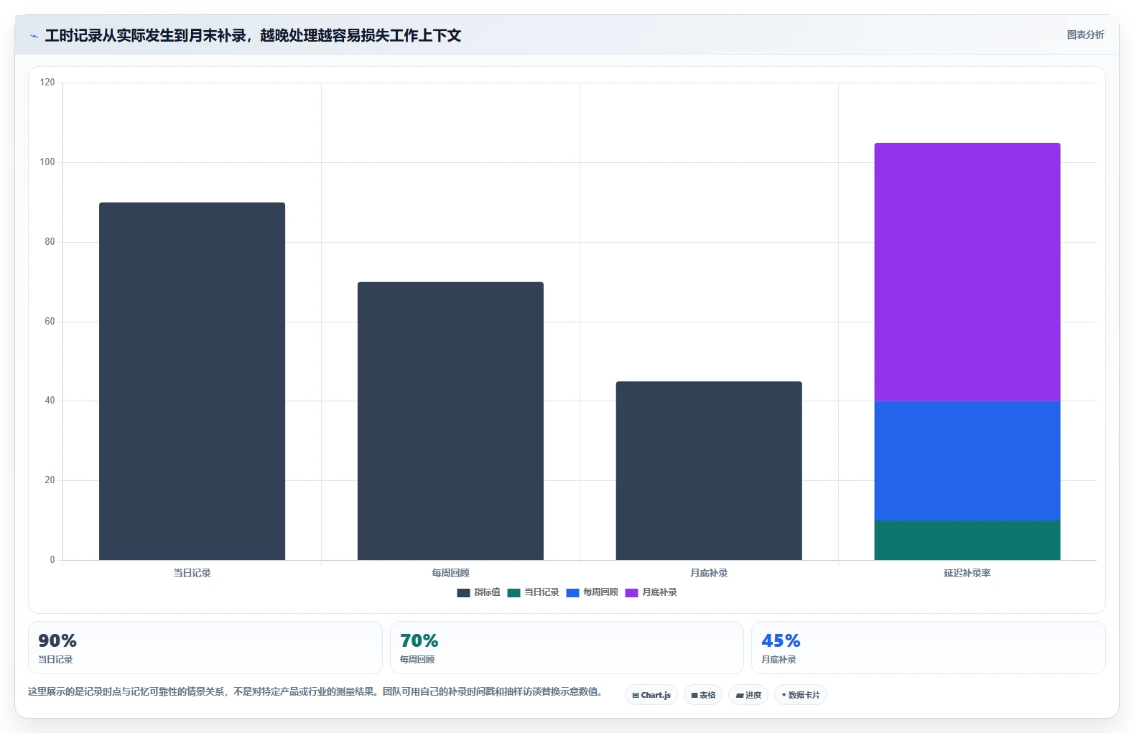The height and width of the screenshot is (733, 1134).
Task: Click the footer note starting with 这里展示的是
Action: [315, 691]
